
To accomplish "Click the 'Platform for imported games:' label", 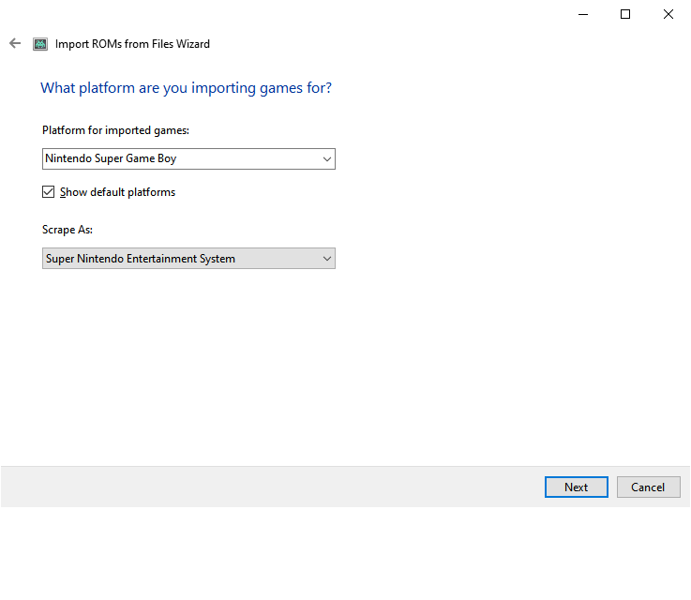I will 115,130.
